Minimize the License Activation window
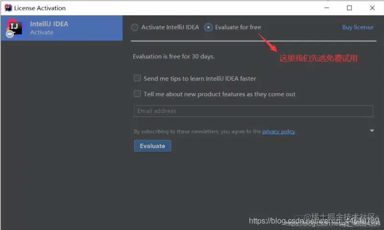This screenshot has width=384, height=230. coord(327,8)
